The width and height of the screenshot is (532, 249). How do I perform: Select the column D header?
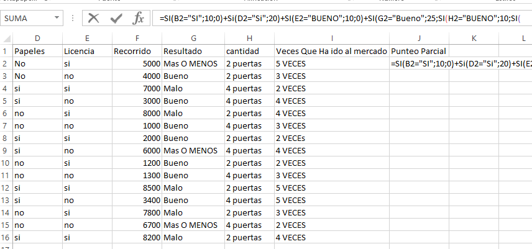37,39
